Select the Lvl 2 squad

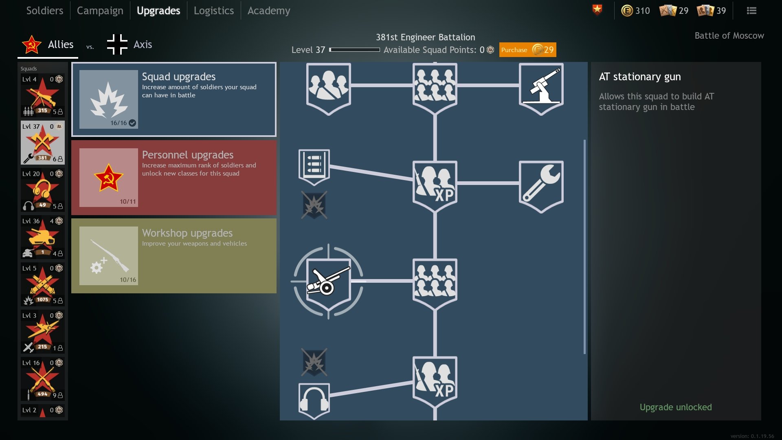pos(43,411)
